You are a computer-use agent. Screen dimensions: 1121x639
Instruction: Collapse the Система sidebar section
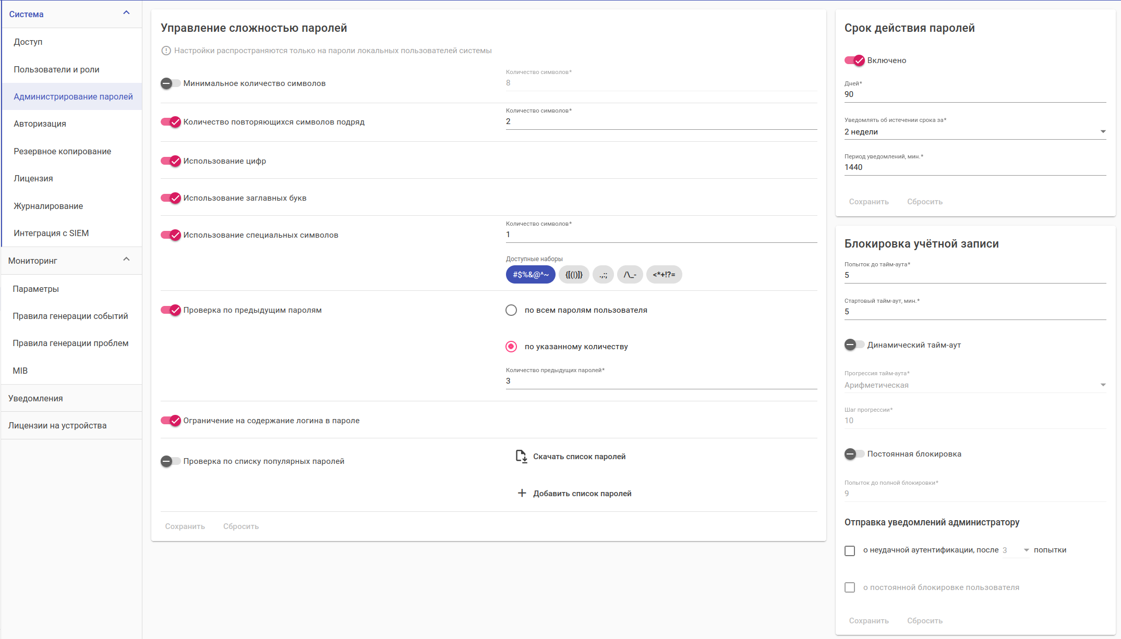[126, 13]
